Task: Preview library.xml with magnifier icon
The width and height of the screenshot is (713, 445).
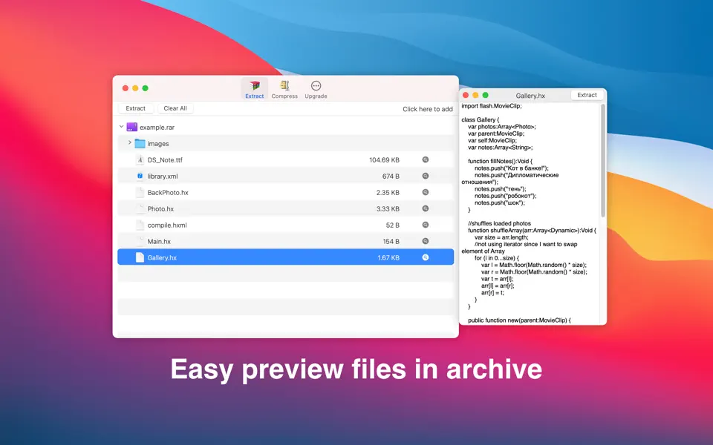Action: point(425,177)
